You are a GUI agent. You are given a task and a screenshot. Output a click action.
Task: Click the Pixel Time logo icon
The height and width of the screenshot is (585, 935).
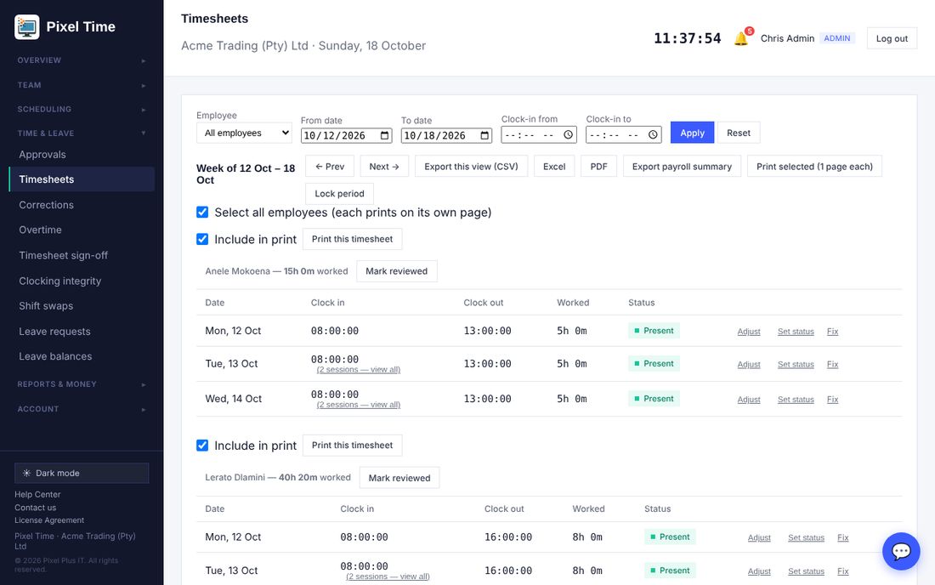click(27, 27)
